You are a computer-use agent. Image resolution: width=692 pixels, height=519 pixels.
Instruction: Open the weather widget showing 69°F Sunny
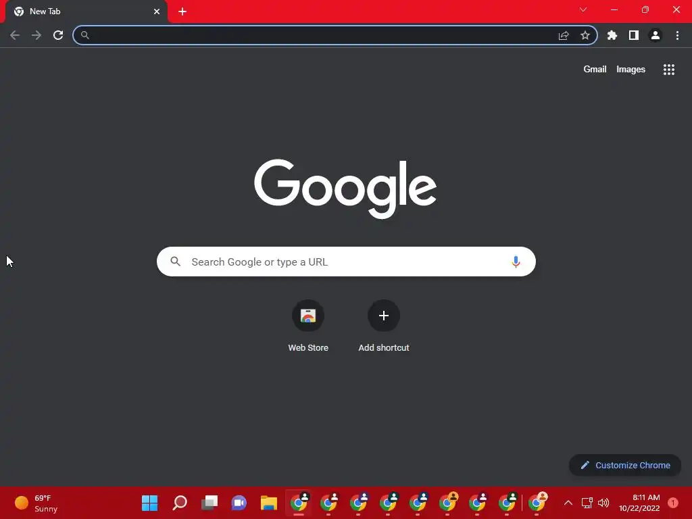tap(36, 503)
